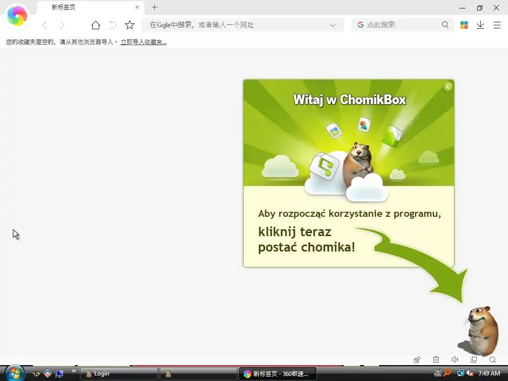This screenshot has height=381, width=508.
Task: Open the downloads arrow icon
Action: [480, 25]
